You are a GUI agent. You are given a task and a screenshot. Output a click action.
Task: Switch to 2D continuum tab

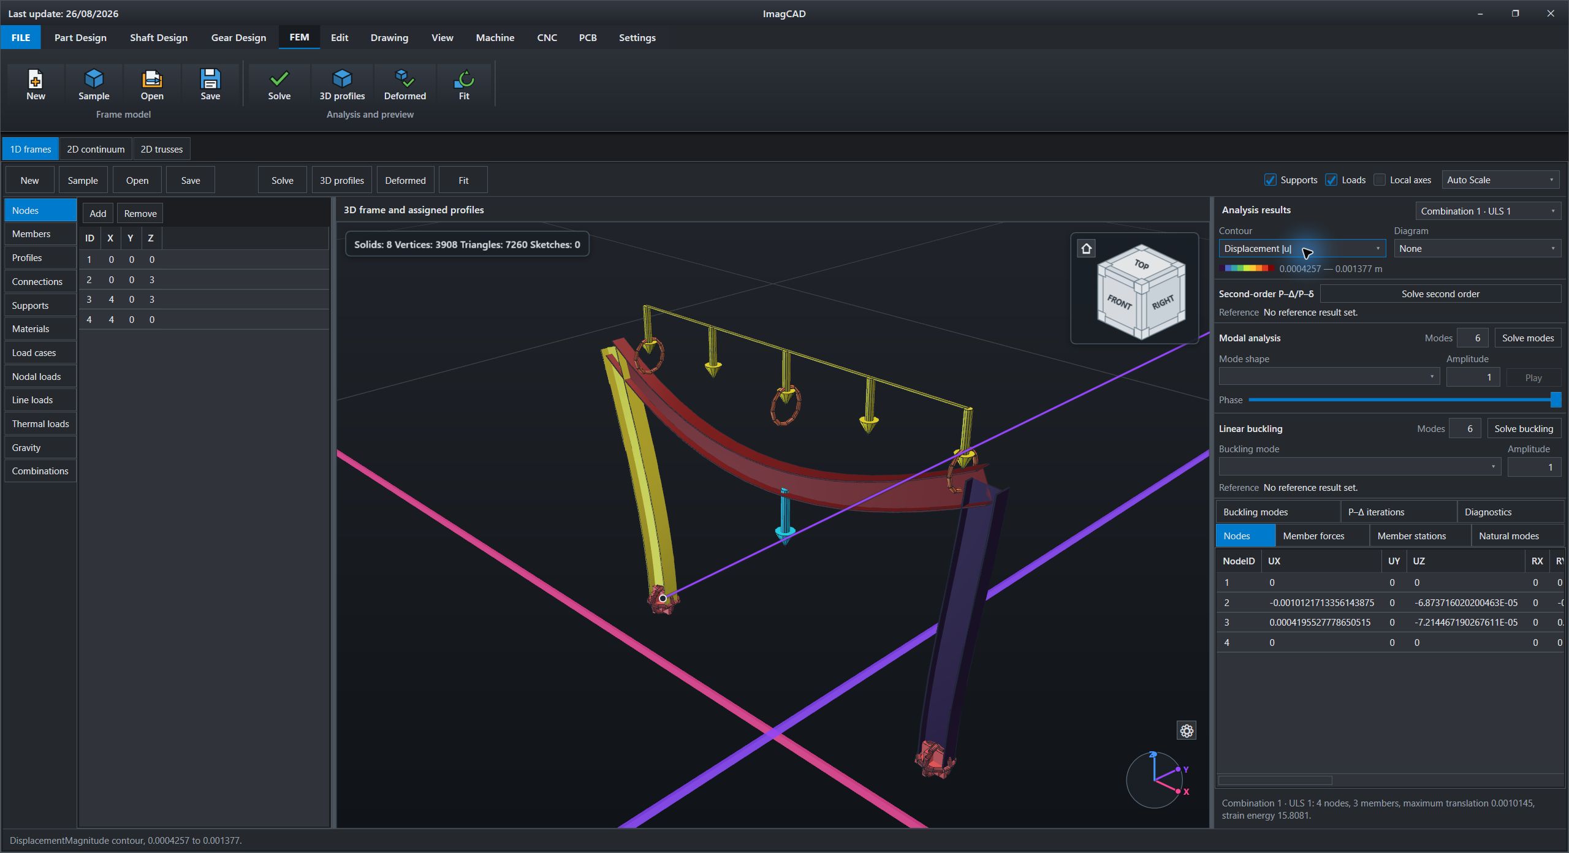[96, 149]
